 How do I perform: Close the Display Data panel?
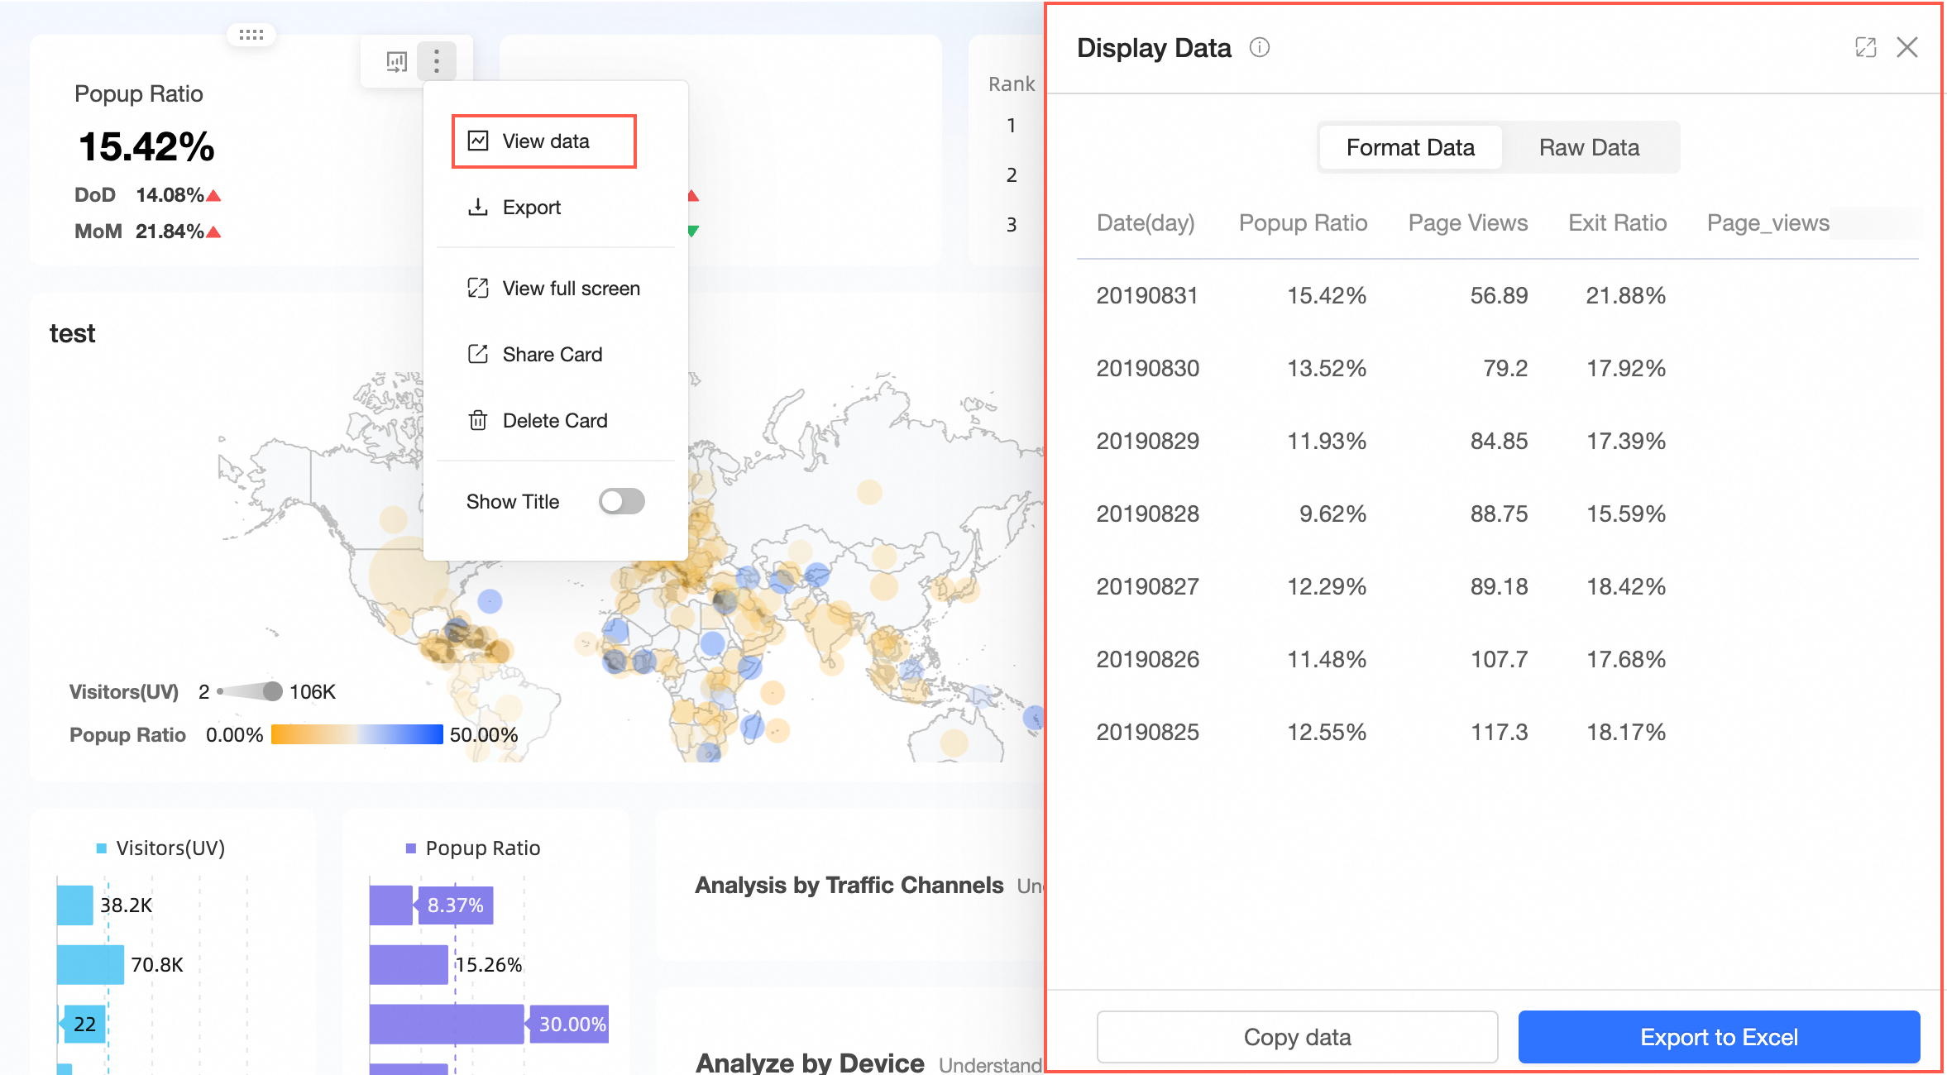click(1907, 48)
